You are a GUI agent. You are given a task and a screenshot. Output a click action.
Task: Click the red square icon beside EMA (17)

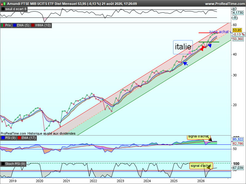point(19,138)
